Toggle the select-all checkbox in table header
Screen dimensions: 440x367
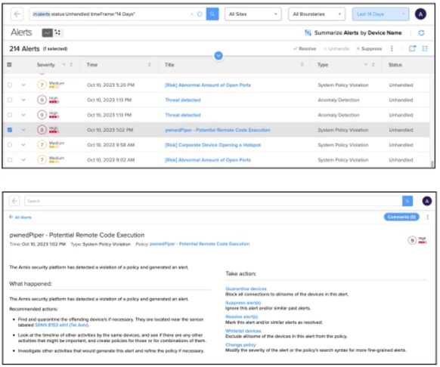(x=9, y=64)
